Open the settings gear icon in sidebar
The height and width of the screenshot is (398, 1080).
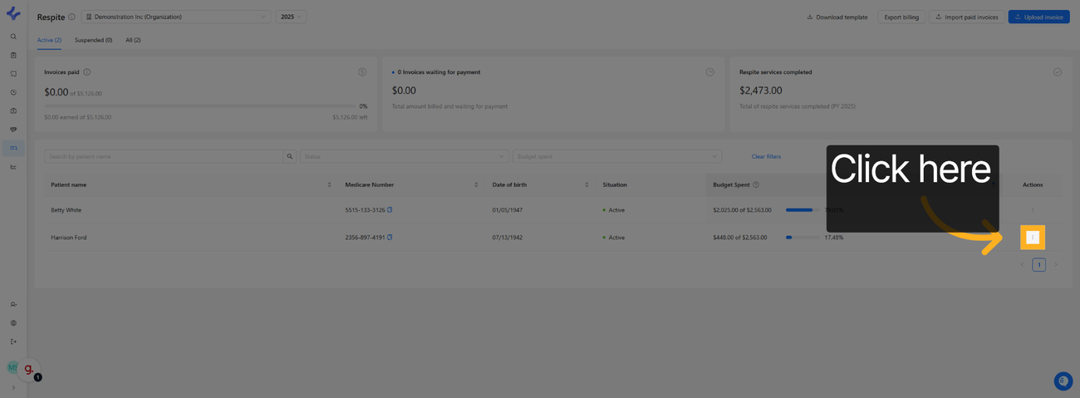tap(13, 323)
